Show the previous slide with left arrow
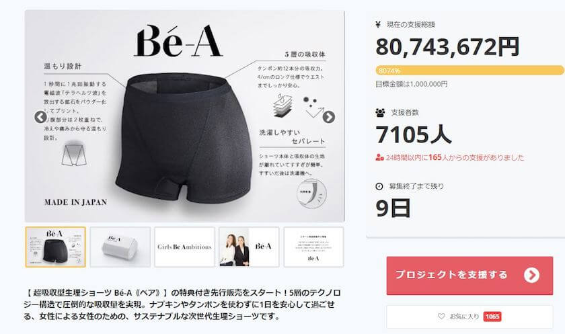The image size is (565, 334). (x=40, y=117)
